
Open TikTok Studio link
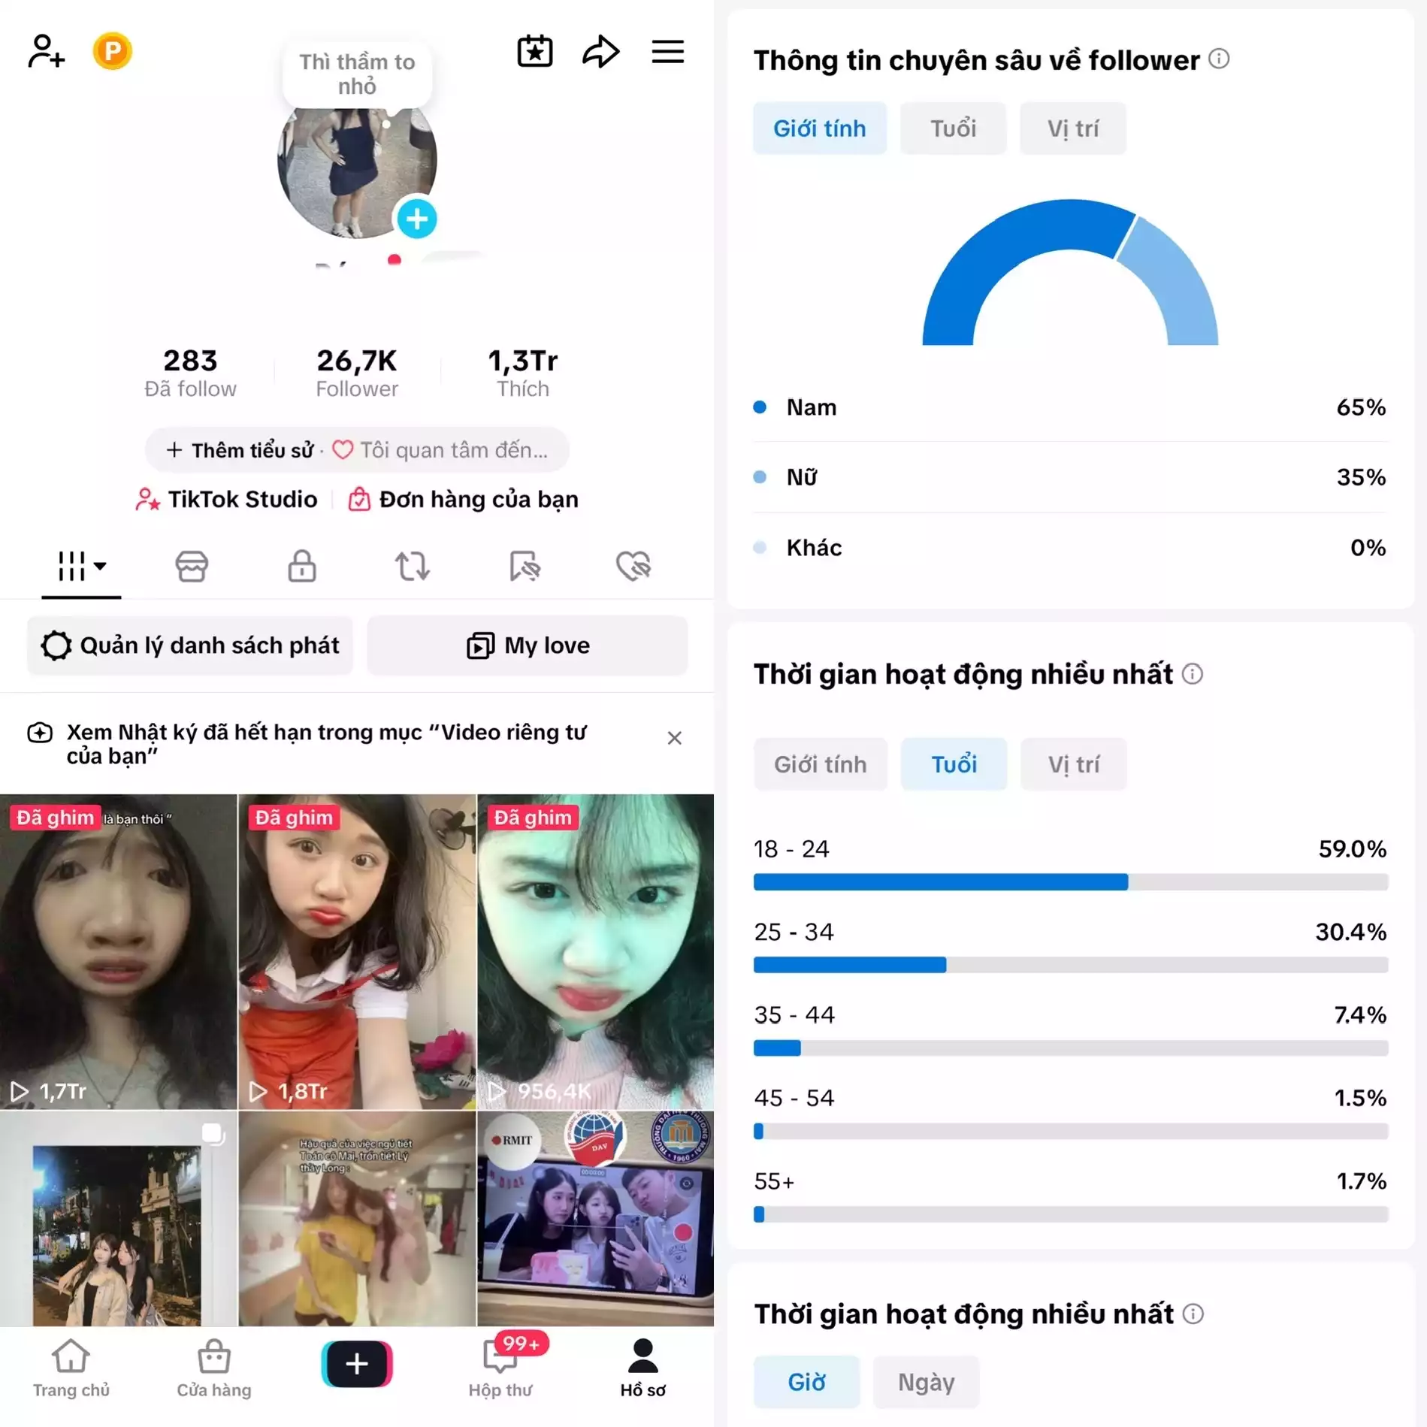tap(226, 499)
